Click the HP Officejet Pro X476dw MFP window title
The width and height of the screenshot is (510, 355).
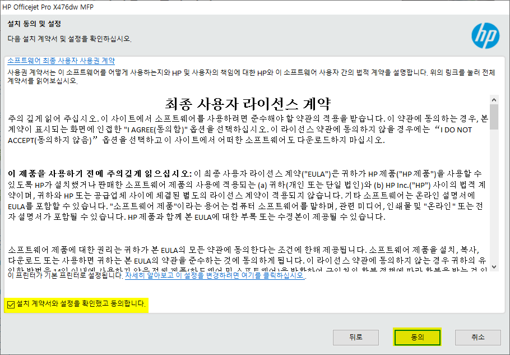point(48,7)
